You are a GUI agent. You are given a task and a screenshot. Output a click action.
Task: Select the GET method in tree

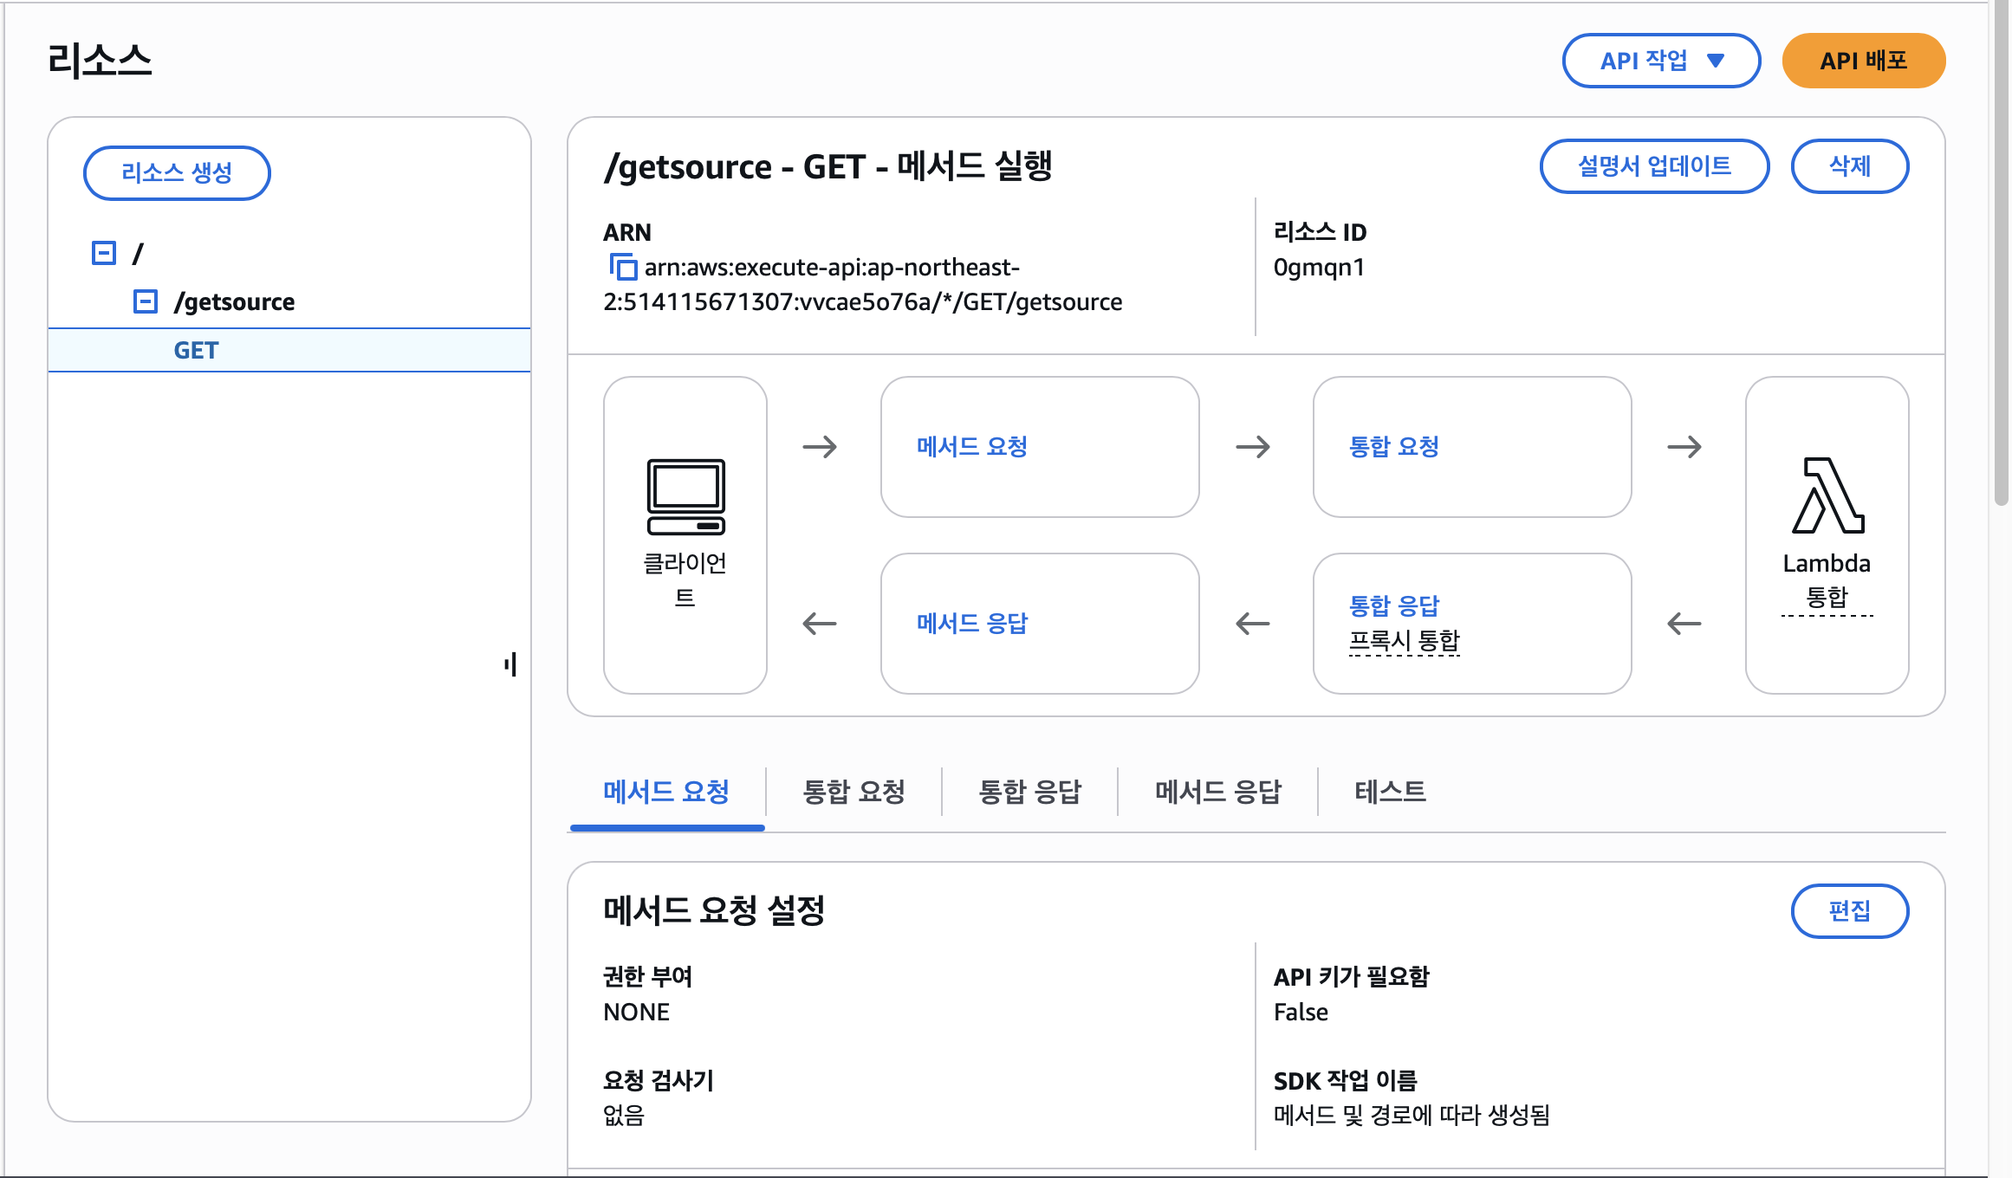197,350
